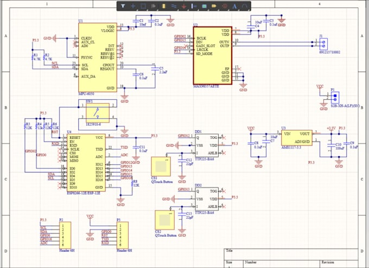Select capacitor C13 22pF
The image size is (369, 268).
[x=182, y=214]
